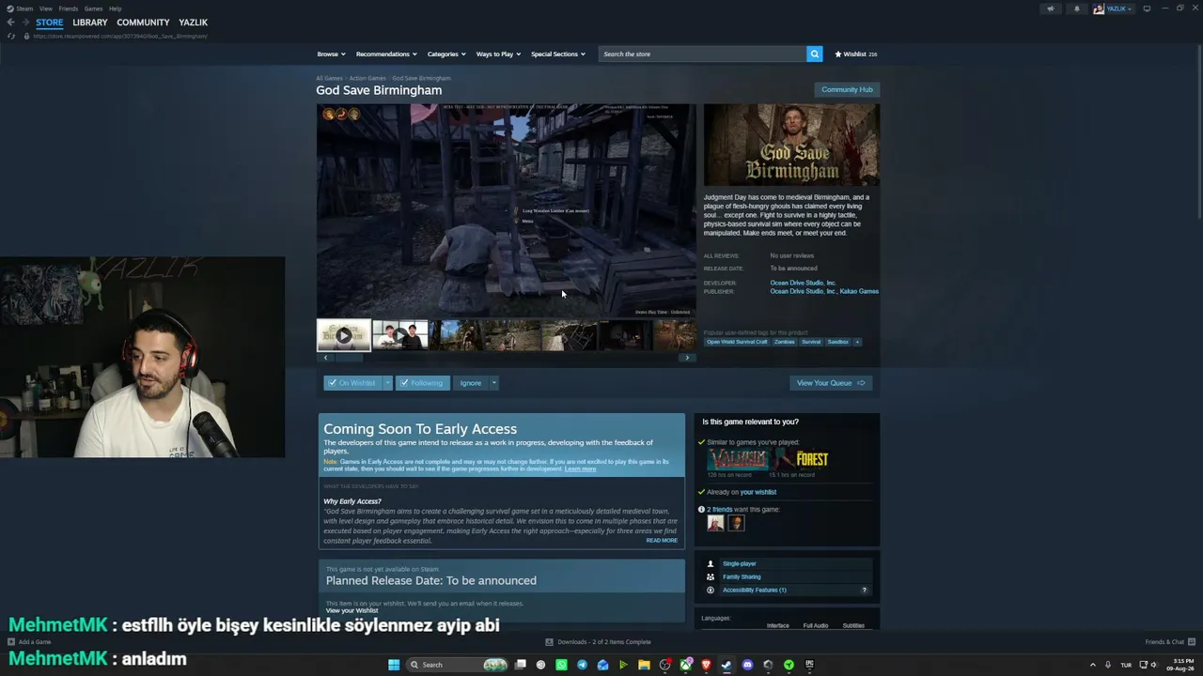The image size is (1203, 676).
Task: Show hidden system tray icons
Action: coord(1092,665)
